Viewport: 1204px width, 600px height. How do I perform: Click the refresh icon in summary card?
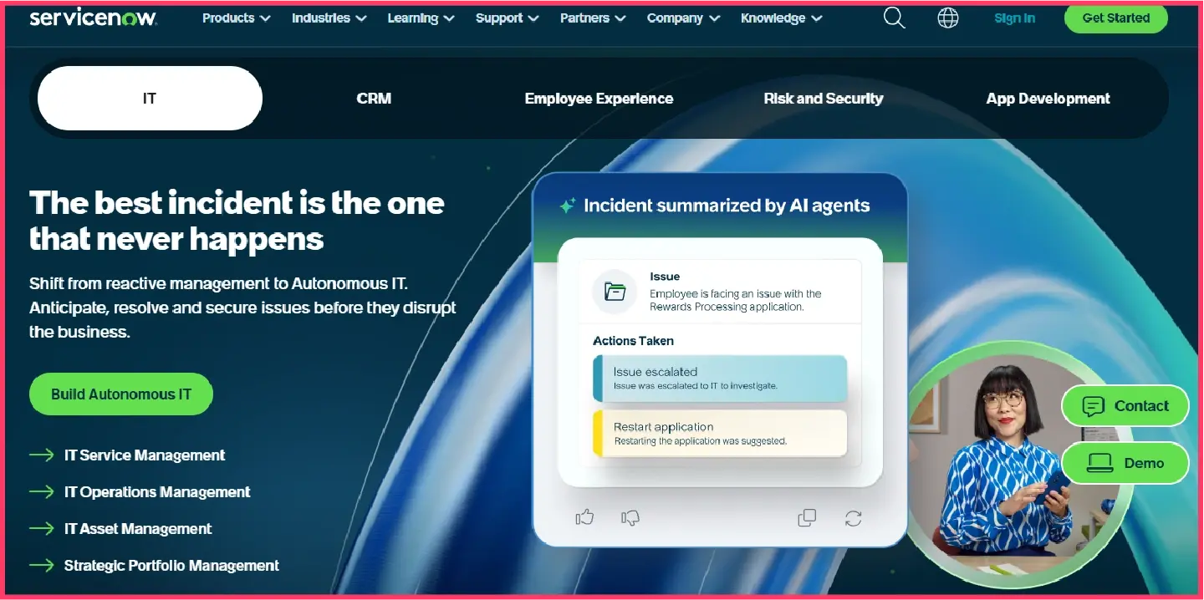click(x=853, y=518)
